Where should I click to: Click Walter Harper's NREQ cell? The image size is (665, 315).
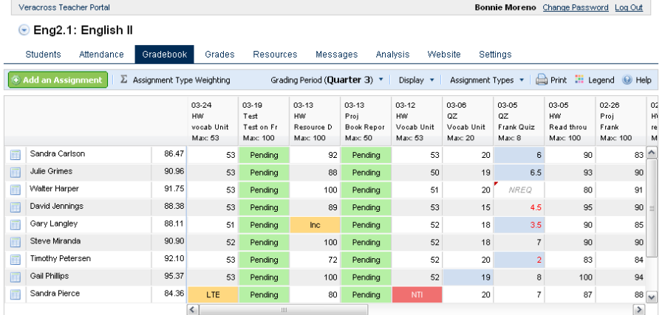[519, 190]
